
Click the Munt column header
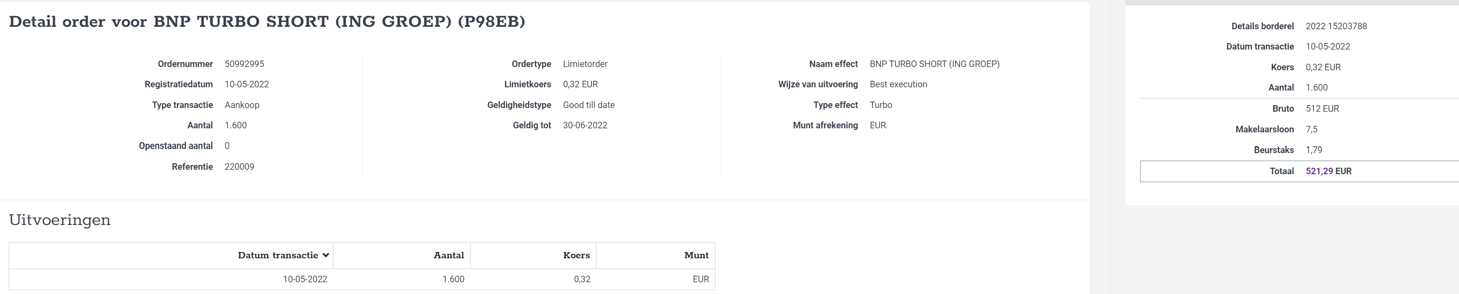696,256
